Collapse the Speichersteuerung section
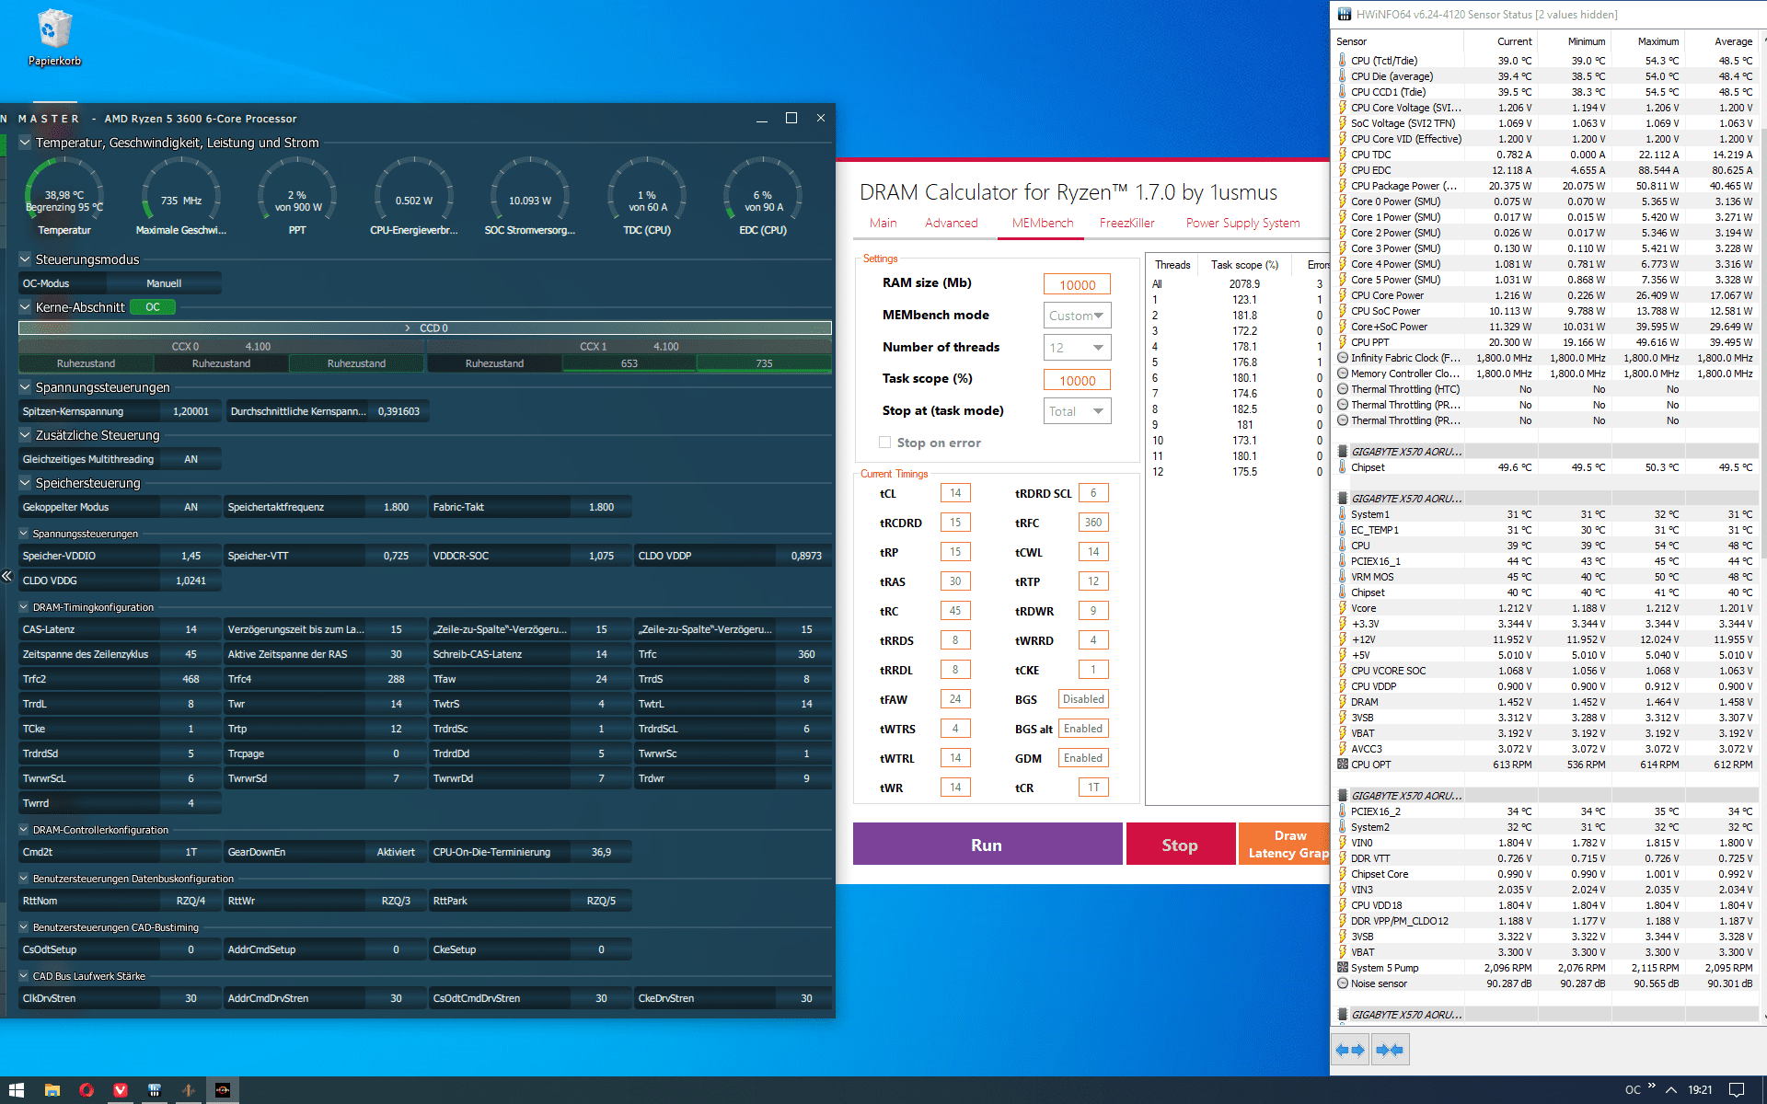Screen dimensions: 1767x1104 click(25, 483)
